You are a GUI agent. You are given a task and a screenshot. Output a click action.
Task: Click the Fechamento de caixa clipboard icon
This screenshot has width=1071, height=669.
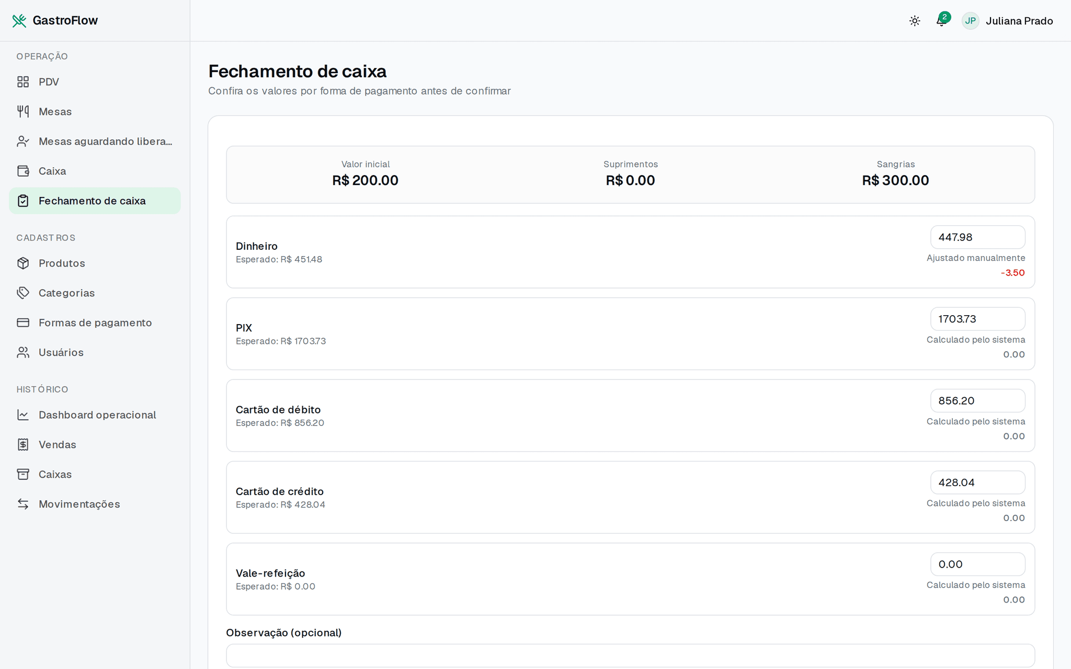(23, 201)
